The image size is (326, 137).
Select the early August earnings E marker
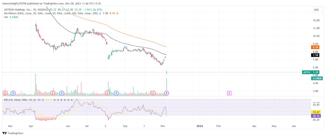(108, 93)
